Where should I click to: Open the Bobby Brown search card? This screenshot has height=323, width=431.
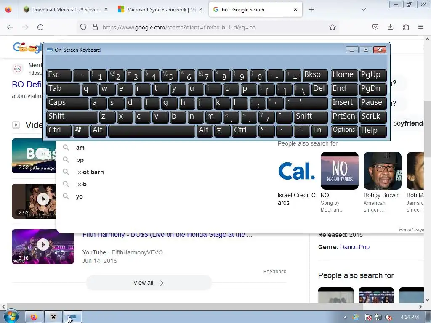tap(382, 183)
